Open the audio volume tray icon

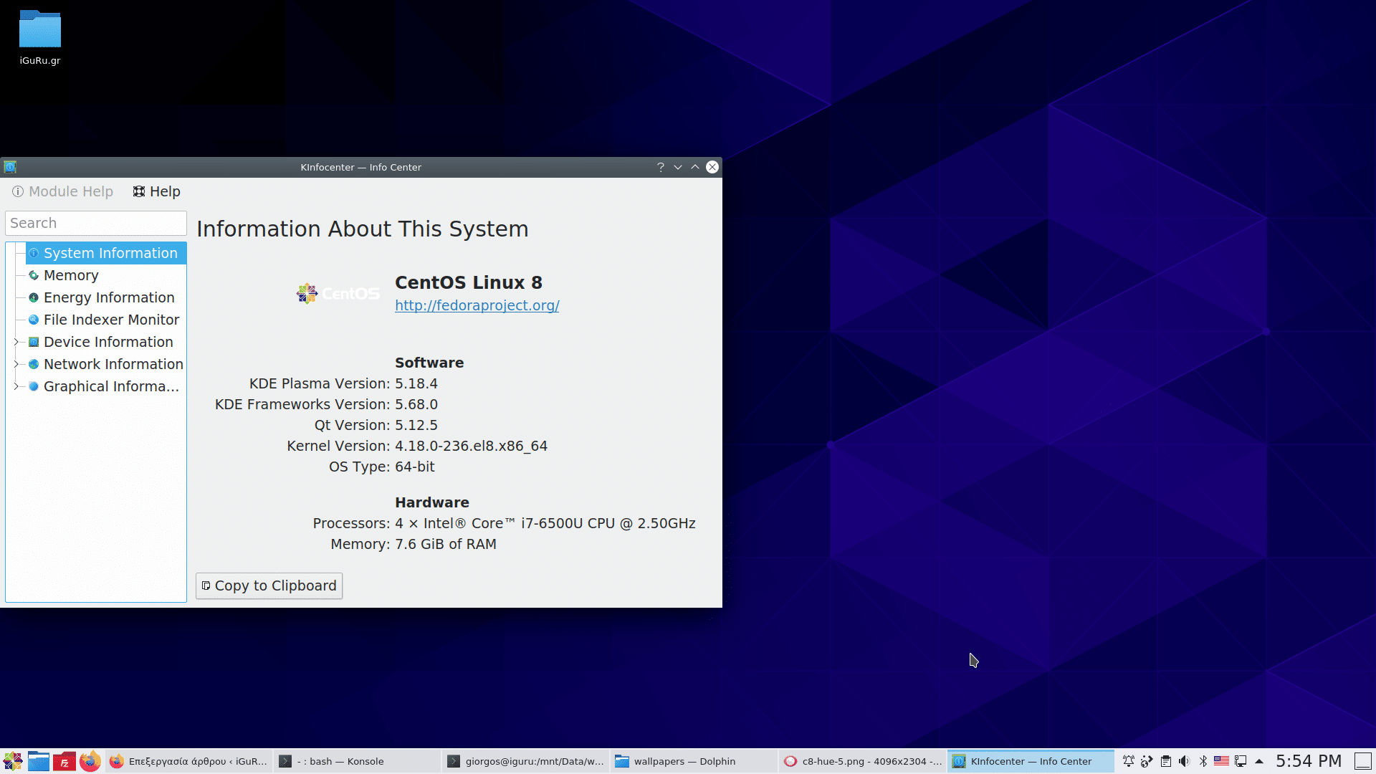pyautogui.click(x=1185, y=761)
